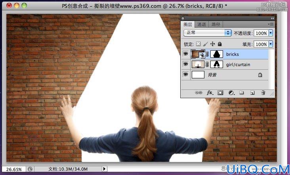Select the 背景 layer thumbnail
This screenshot has width=290, height=175.
[x=198, y=75]
